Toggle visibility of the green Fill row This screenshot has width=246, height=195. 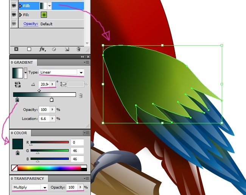14,15
